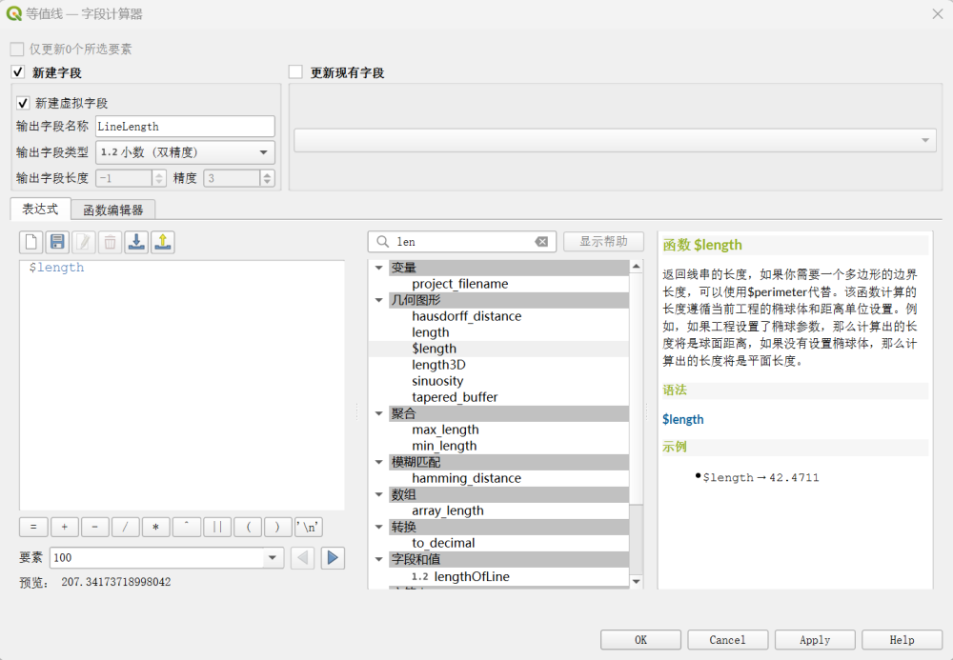Enable the 更新现有字段 checkbox
The image size is (953, 660).
tap(295, 72)
